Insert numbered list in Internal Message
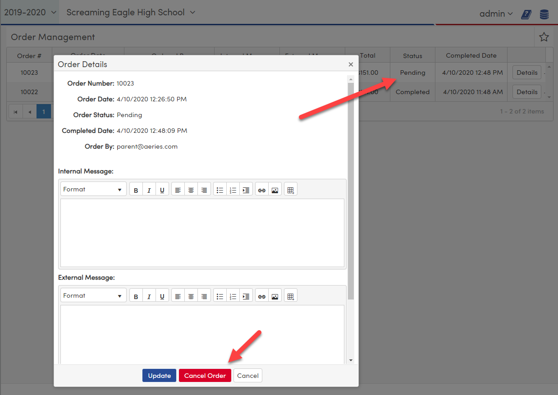This screenshot has width=558, height=395. [x=233, y=190]
